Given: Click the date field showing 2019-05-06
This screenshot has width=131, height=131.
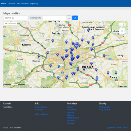Looking at the screenshot, I should click(15, 18).
